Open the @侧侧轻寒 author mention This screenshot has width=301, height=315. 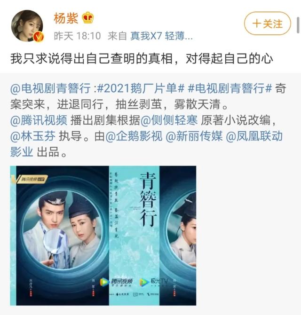[169, 120]
